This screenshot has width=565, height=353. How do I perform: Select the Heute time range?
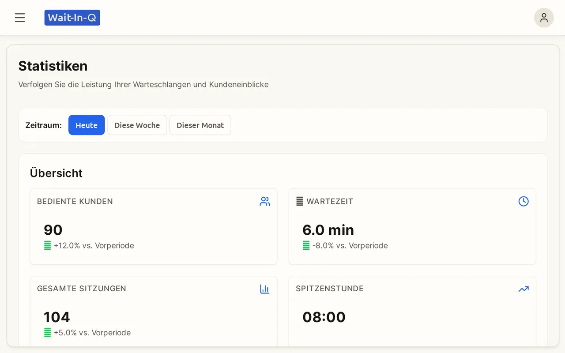87,125
